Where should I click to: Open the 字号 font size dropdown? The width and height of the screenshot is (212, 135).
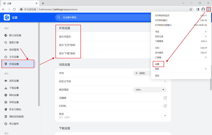142,73
